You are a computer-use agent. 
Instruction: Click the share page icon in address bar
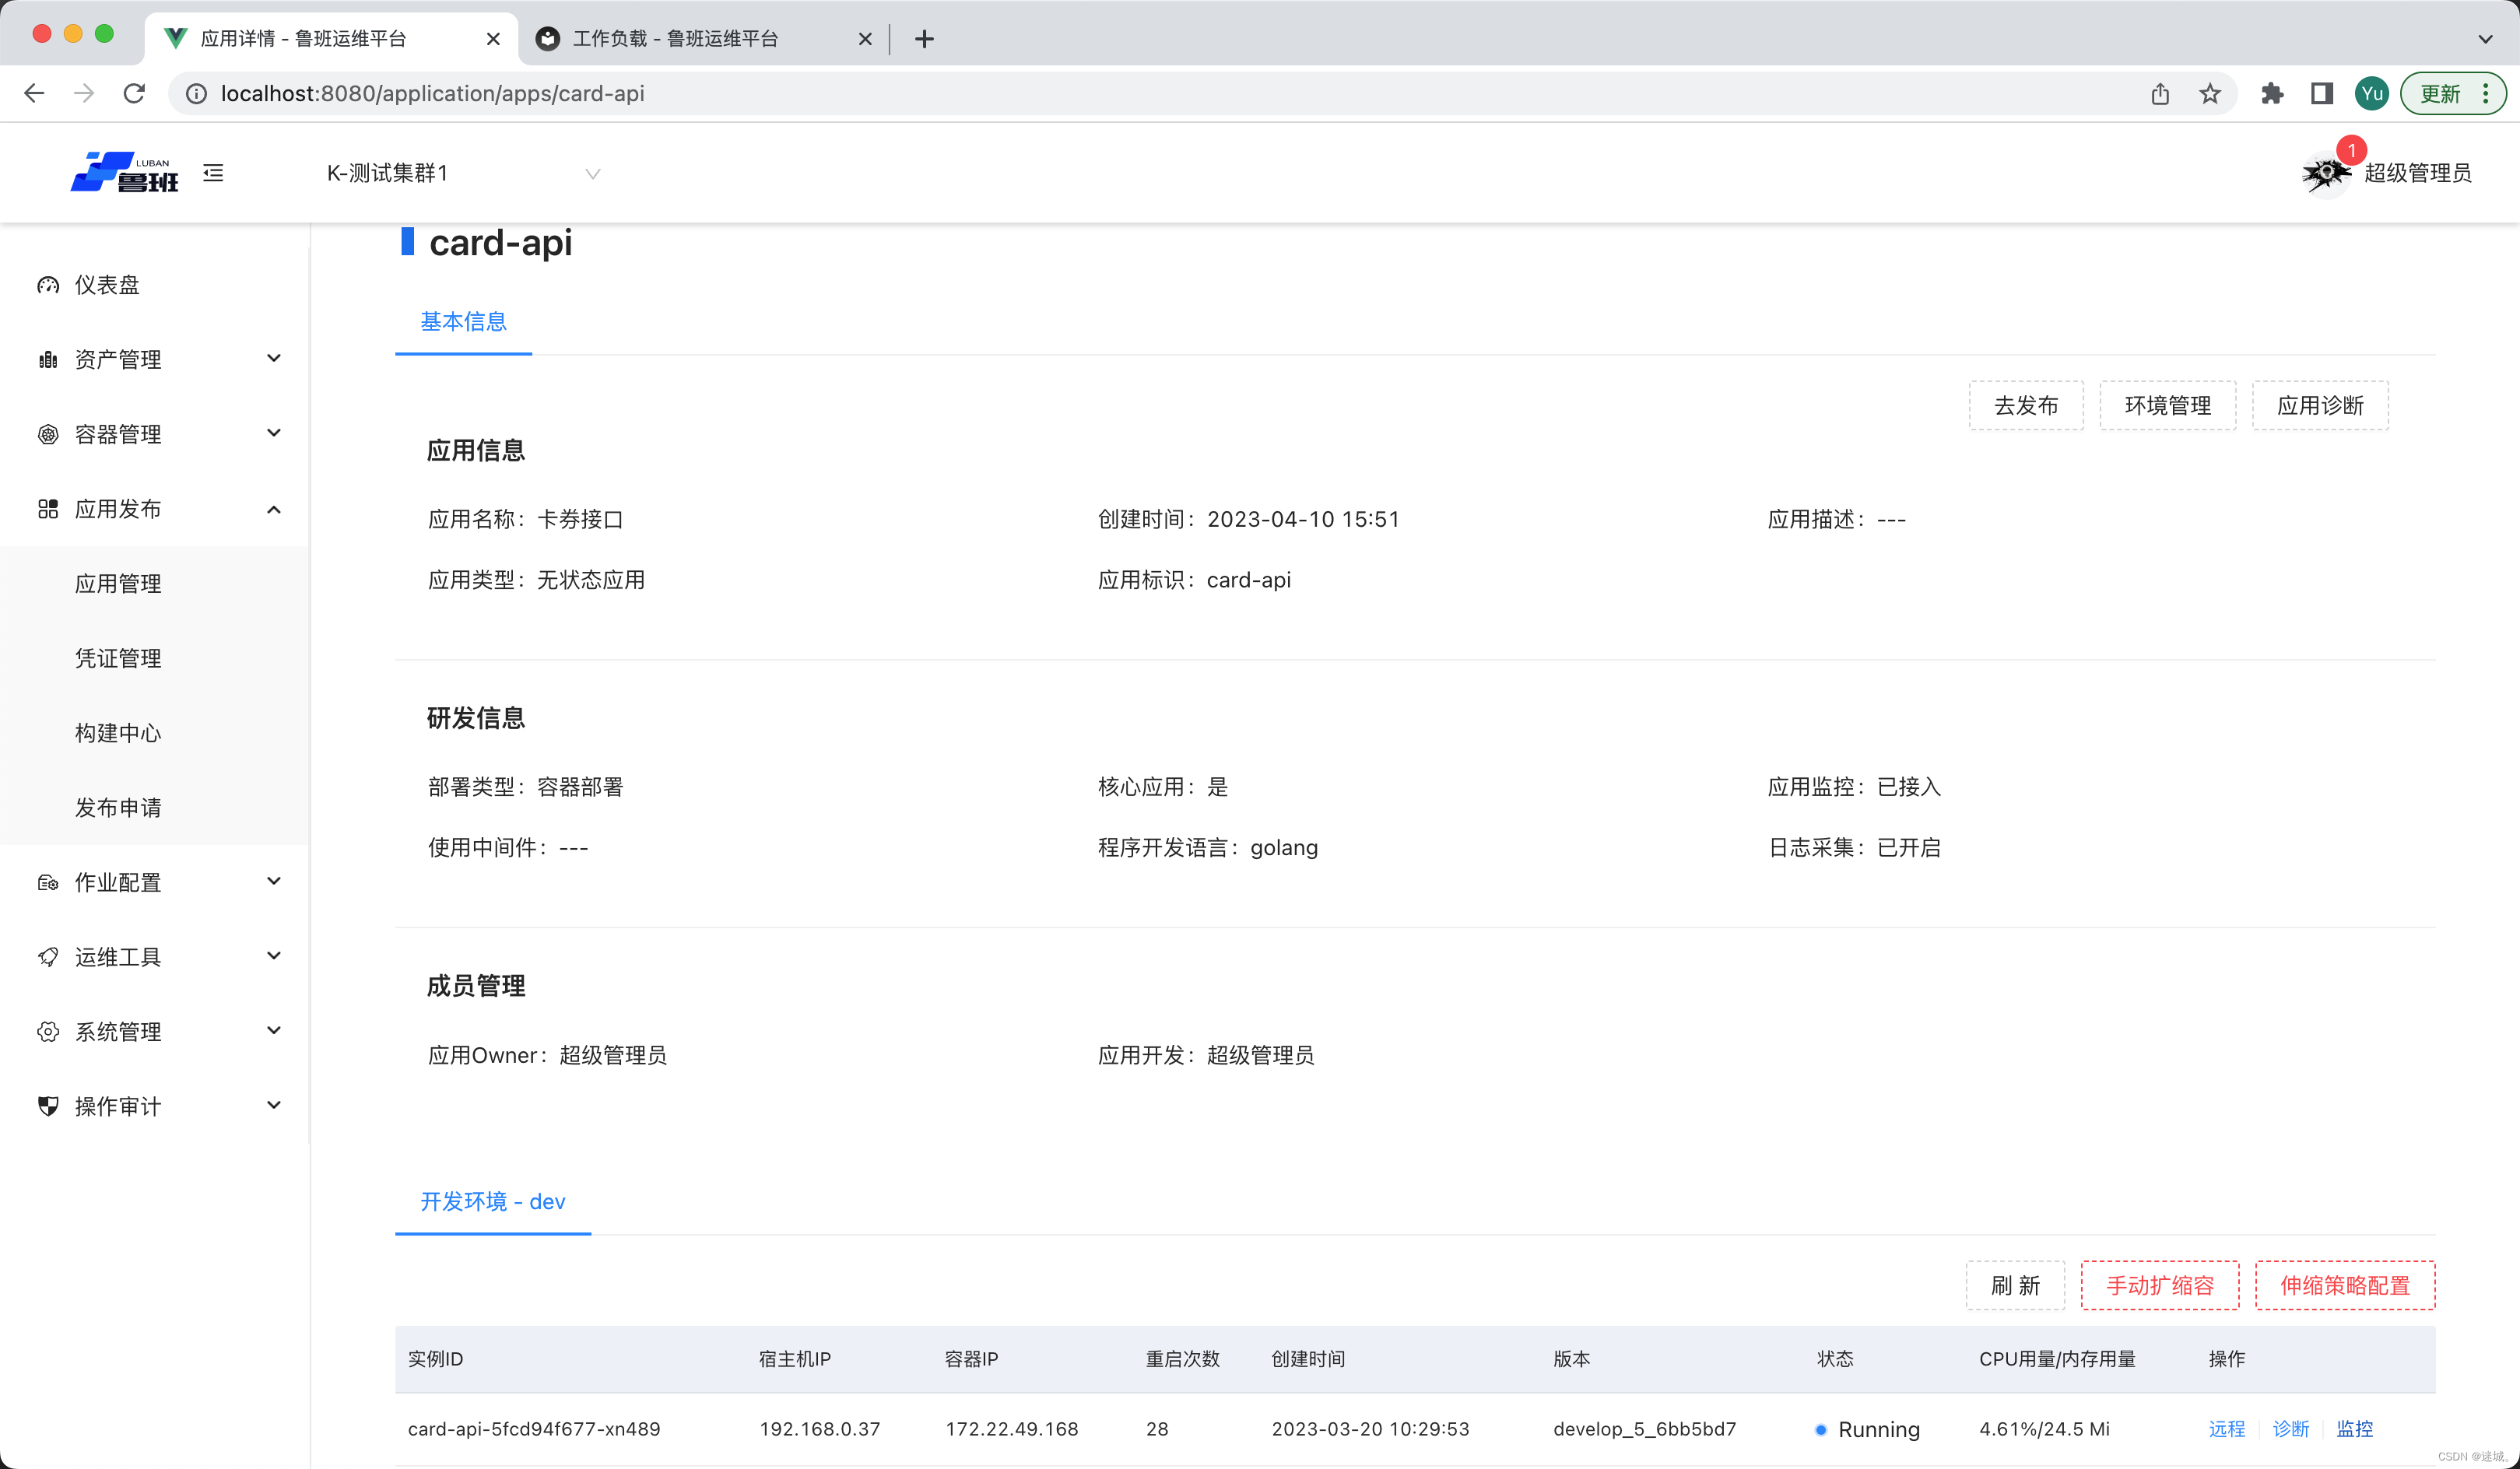(x=2160, y=93)
